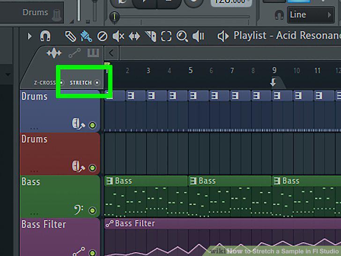The width and height of the screenshot is (341, 256).
Task: Select the blue Drums track header
Action: tap(60, 111)
